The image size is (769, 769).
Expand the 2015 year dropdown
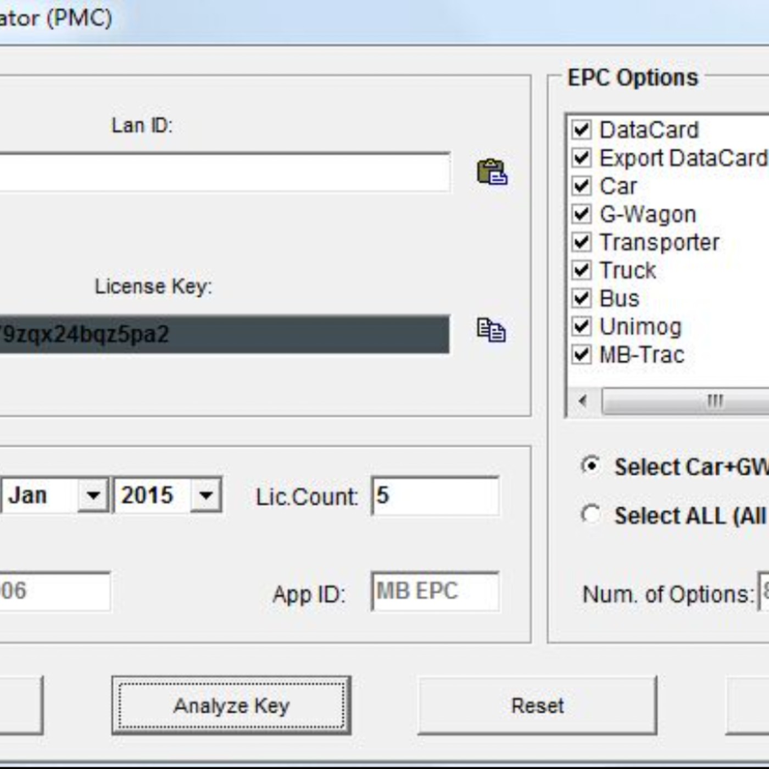[x=206, y=495]
